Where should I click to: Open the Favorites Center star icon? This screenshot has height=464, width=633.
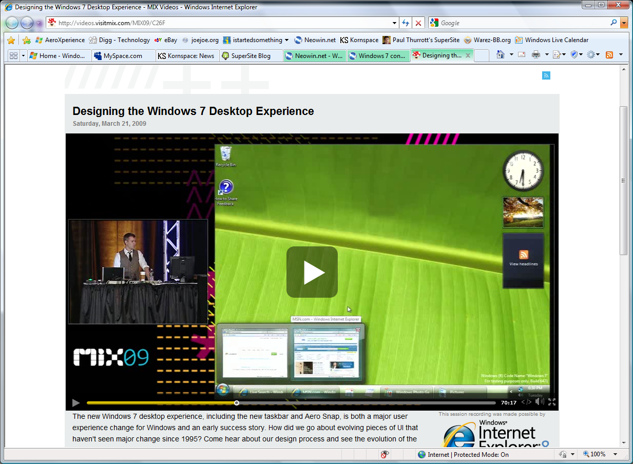(x=11, y=40)
